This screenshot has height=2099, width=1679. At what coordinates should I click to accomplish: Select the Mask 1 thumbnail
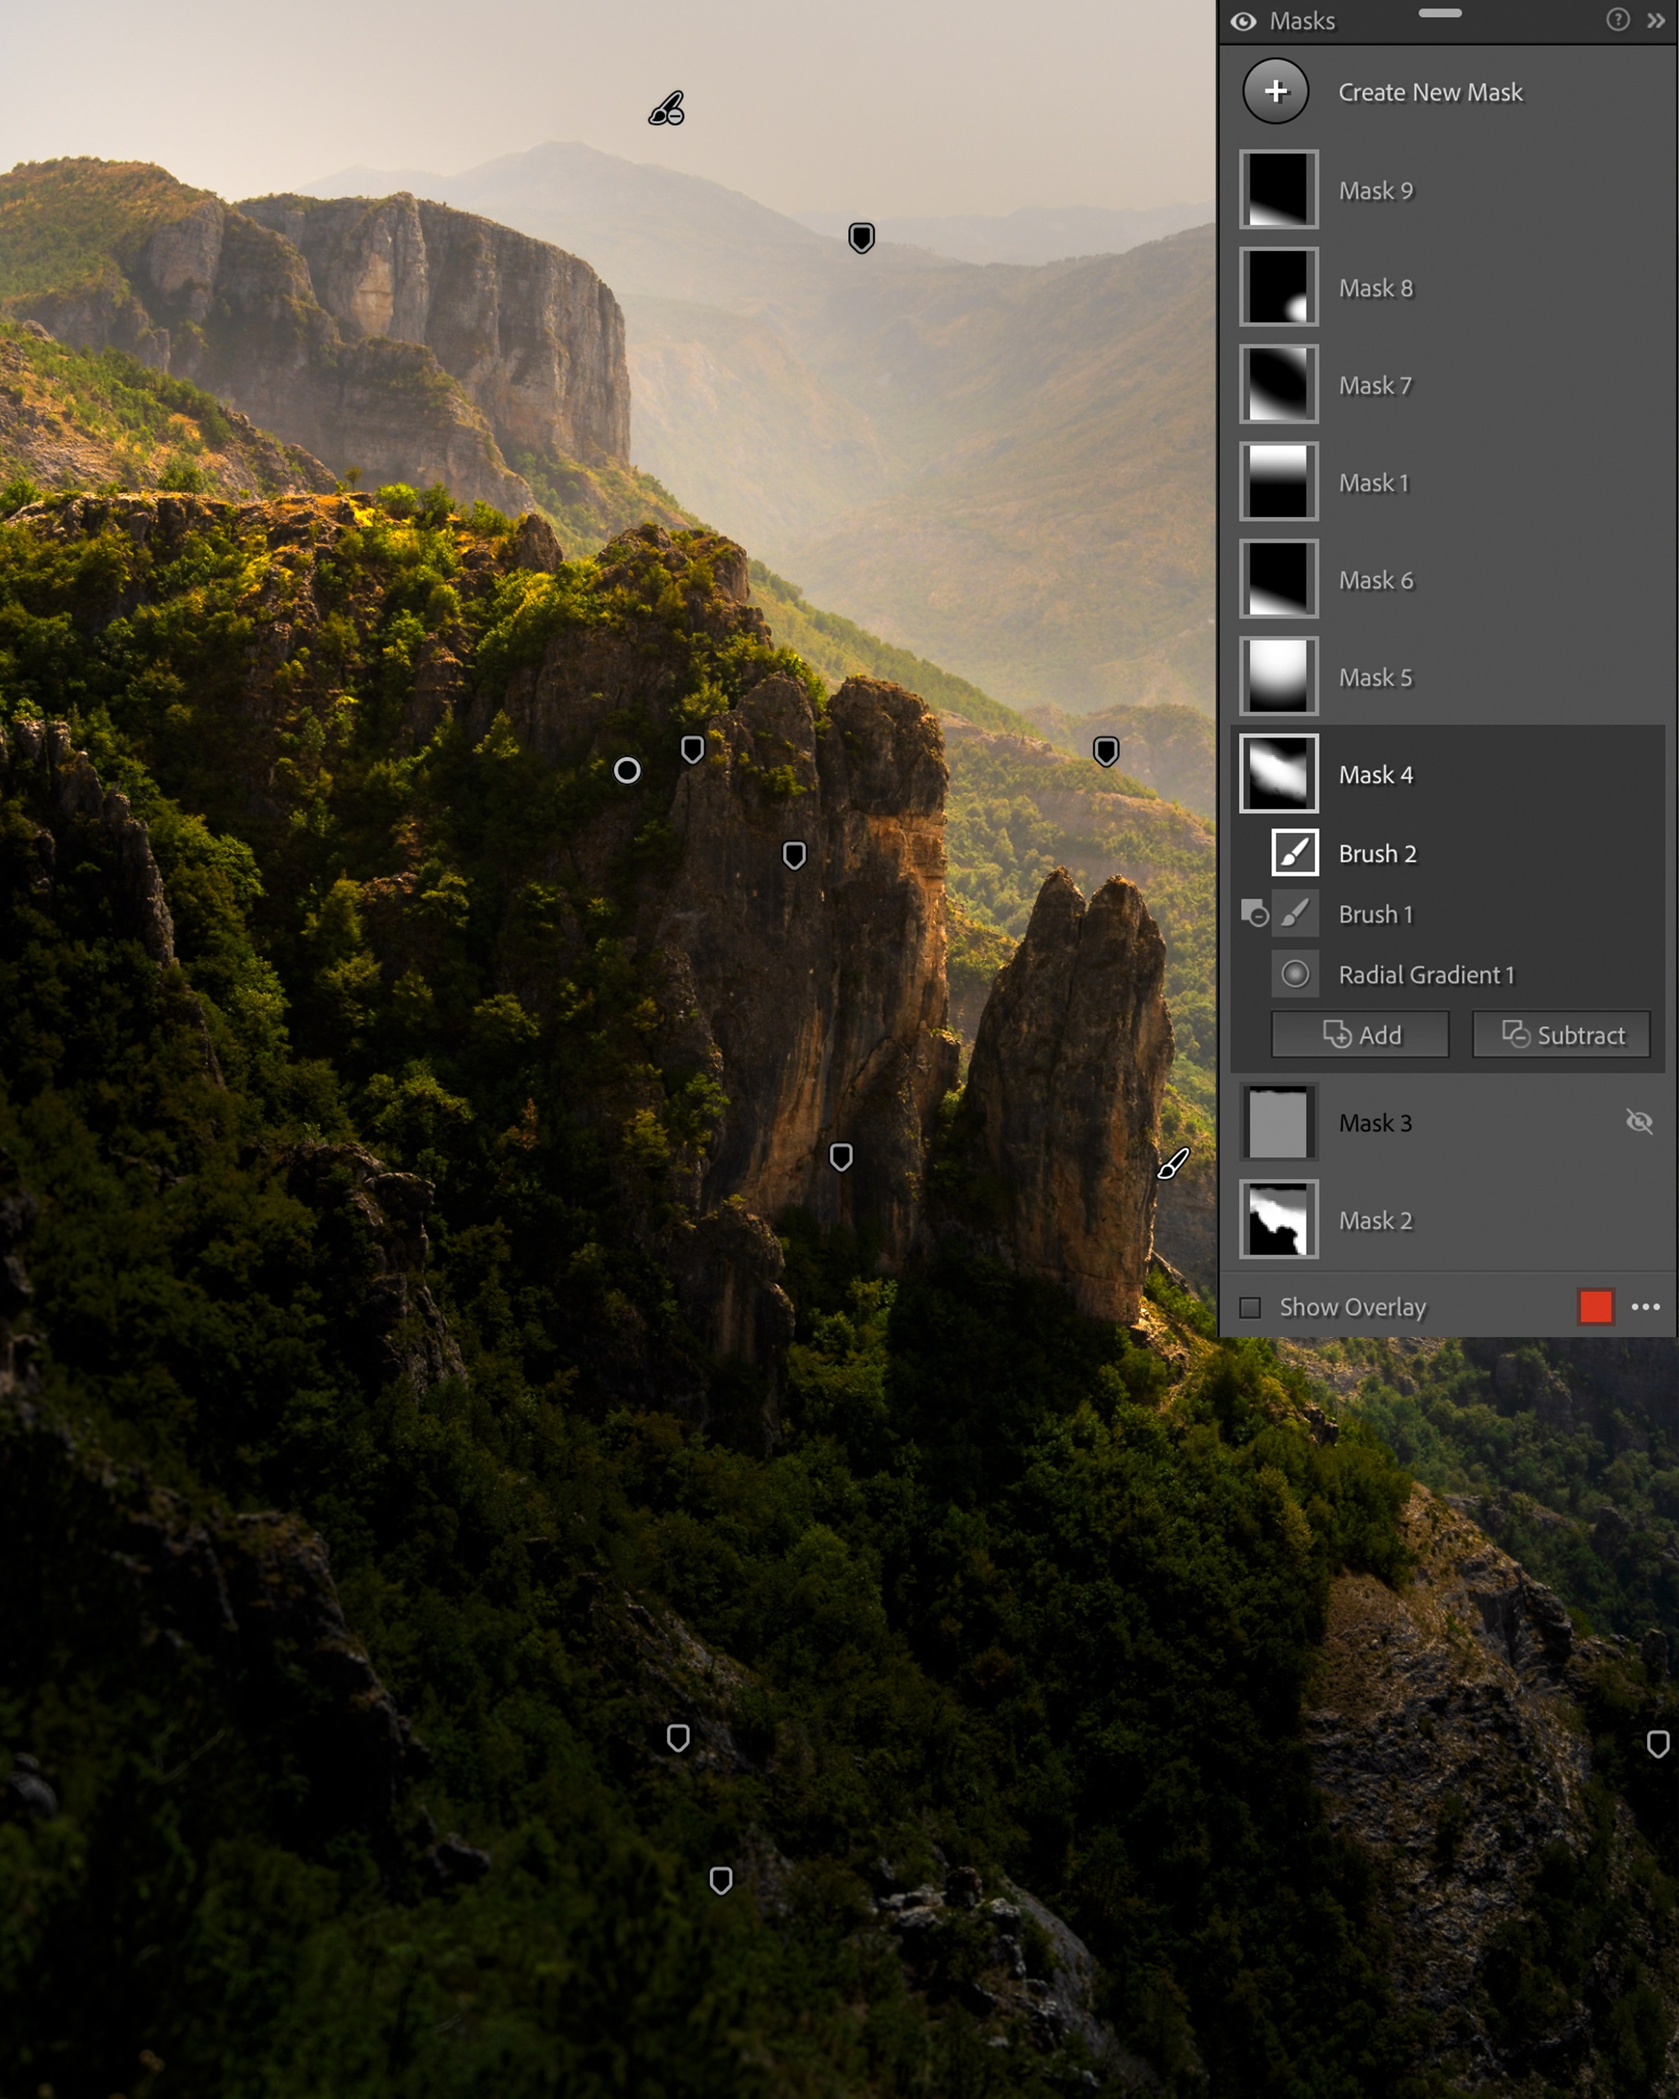coord(1278,482)
